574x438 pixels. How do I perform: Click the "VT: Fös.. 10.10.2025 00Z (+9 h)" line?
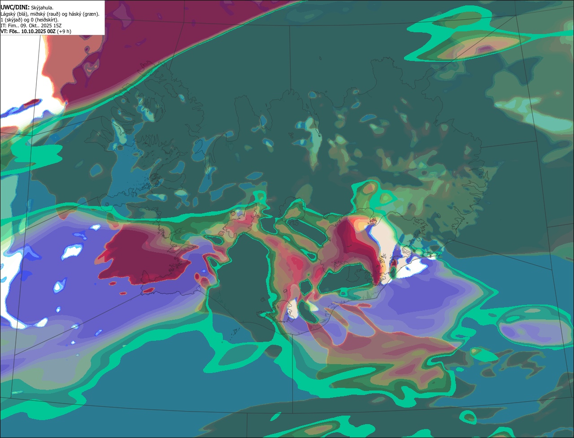pyautogui.click(x=36, y=31)
